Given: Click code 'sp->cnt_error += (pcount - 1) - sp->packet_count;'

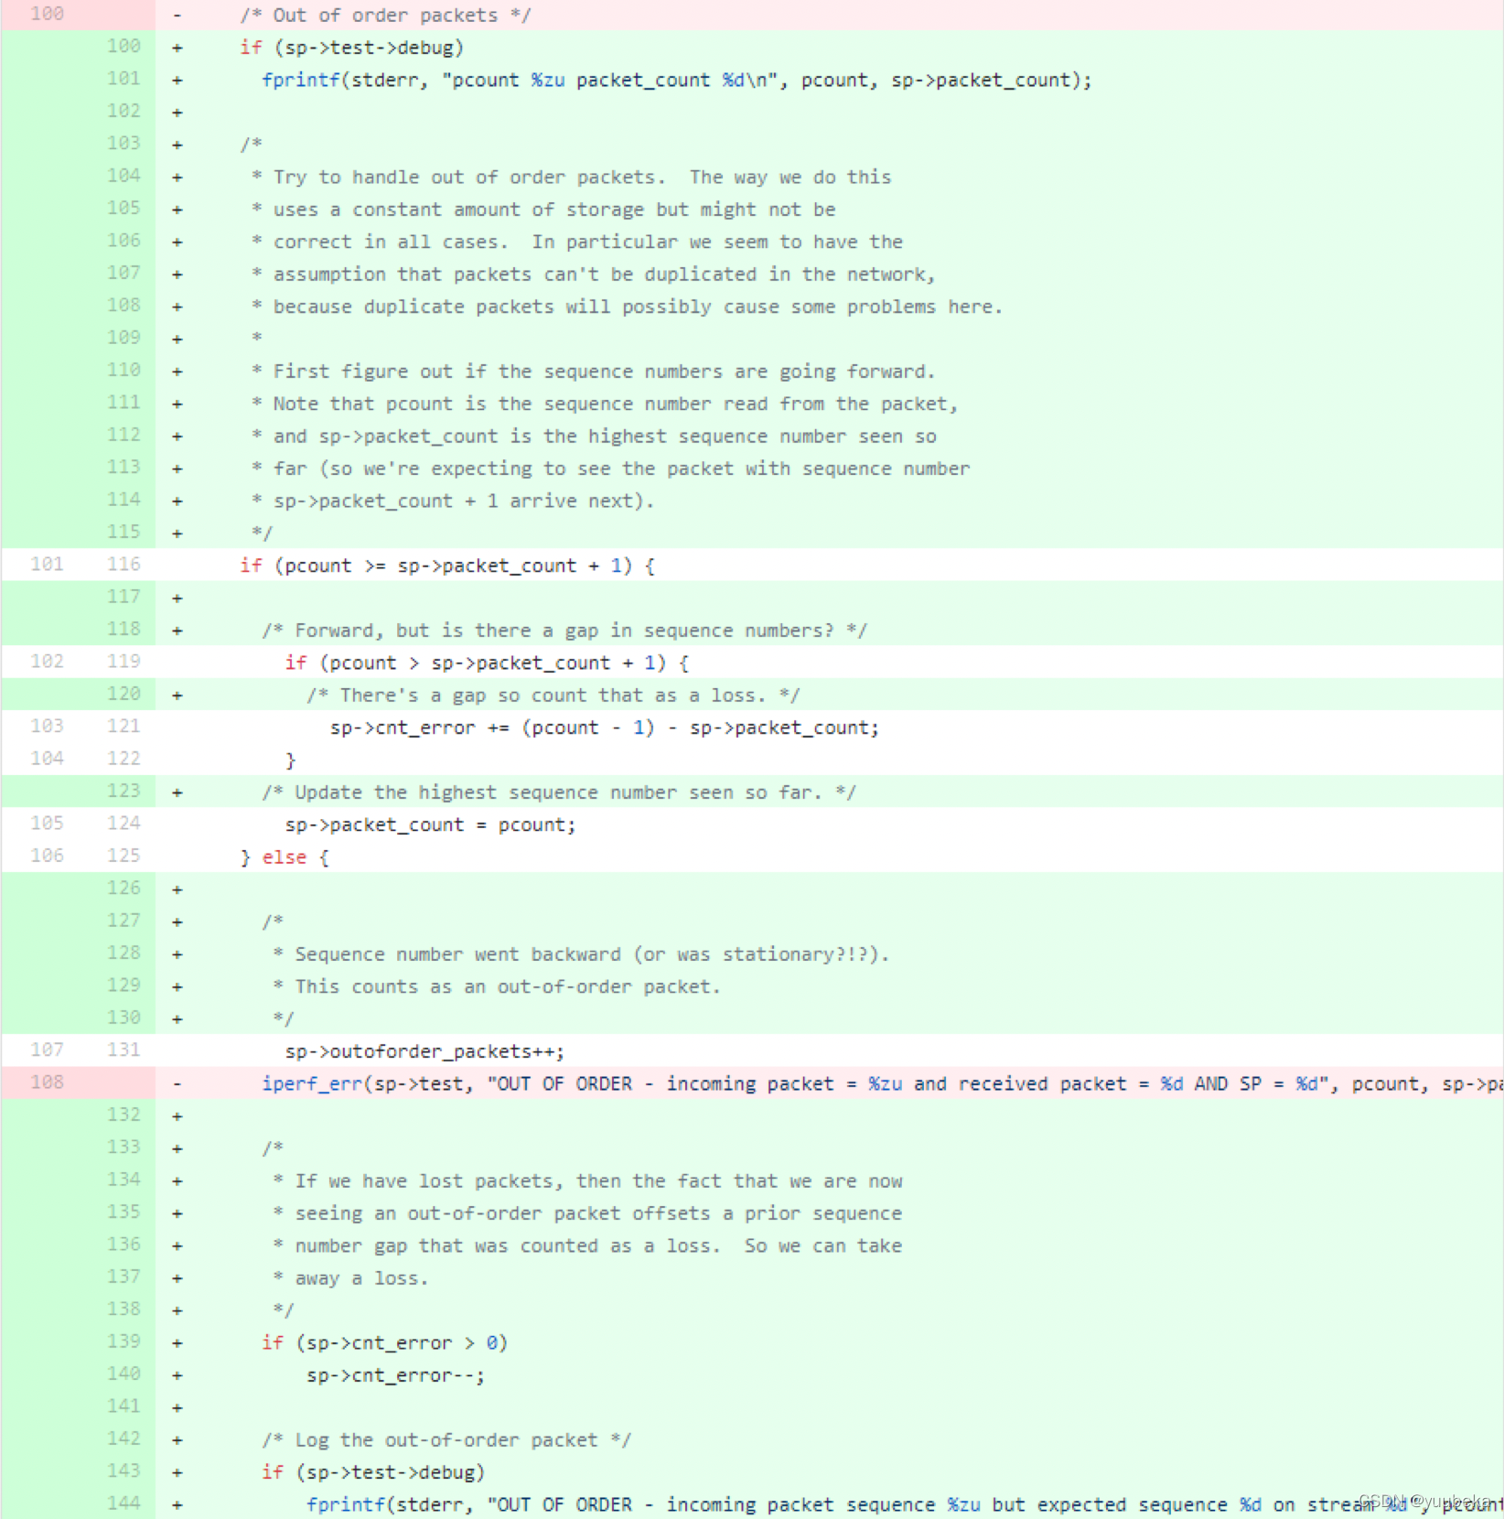Looking at the screenshot, I should (605, 728).
